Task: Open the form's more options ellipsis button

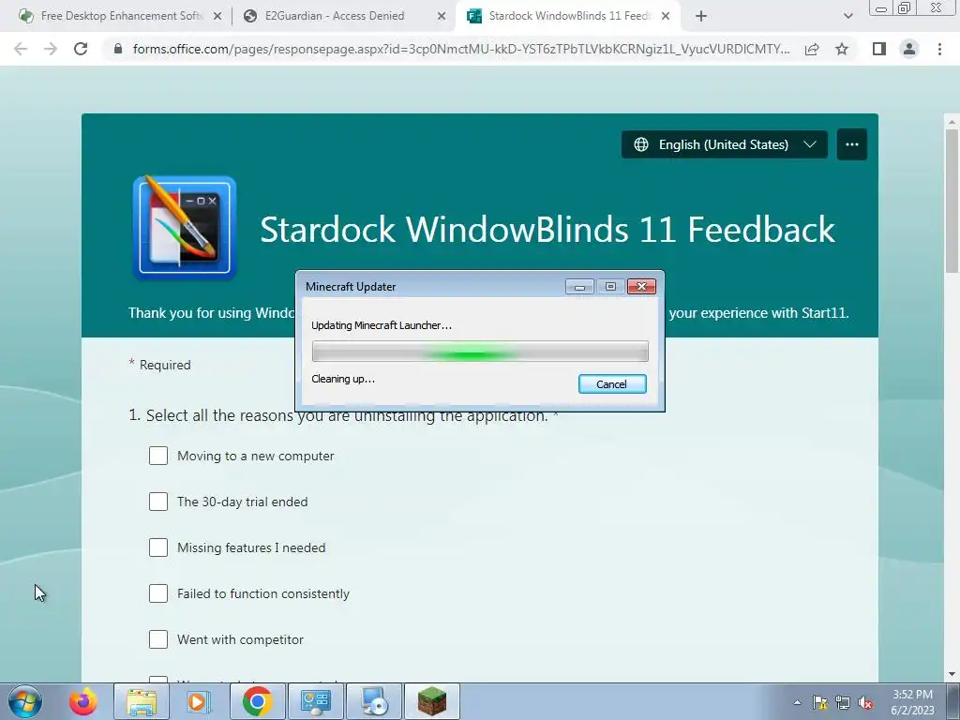Action: (851, 144)
